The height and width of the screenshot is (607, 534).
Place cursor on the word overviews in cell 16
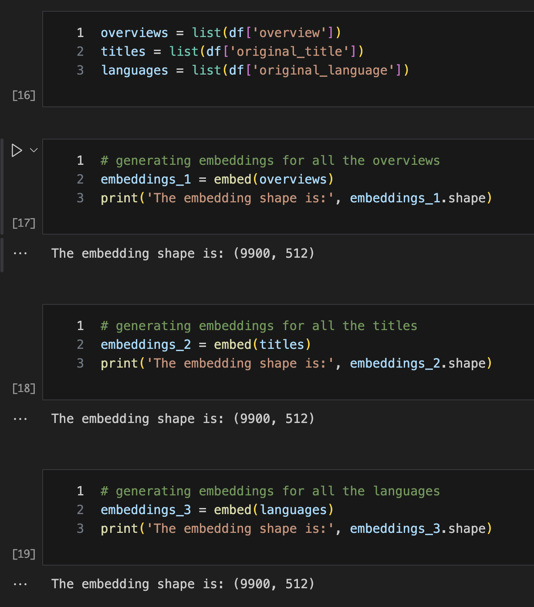coord(134,32)
